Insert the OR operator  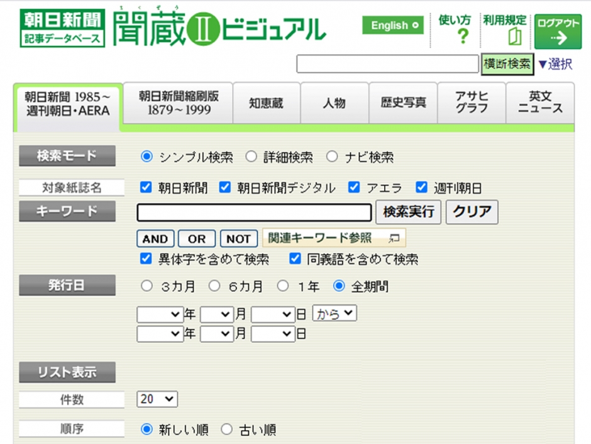pyautogui.click(x=197, y=238)
